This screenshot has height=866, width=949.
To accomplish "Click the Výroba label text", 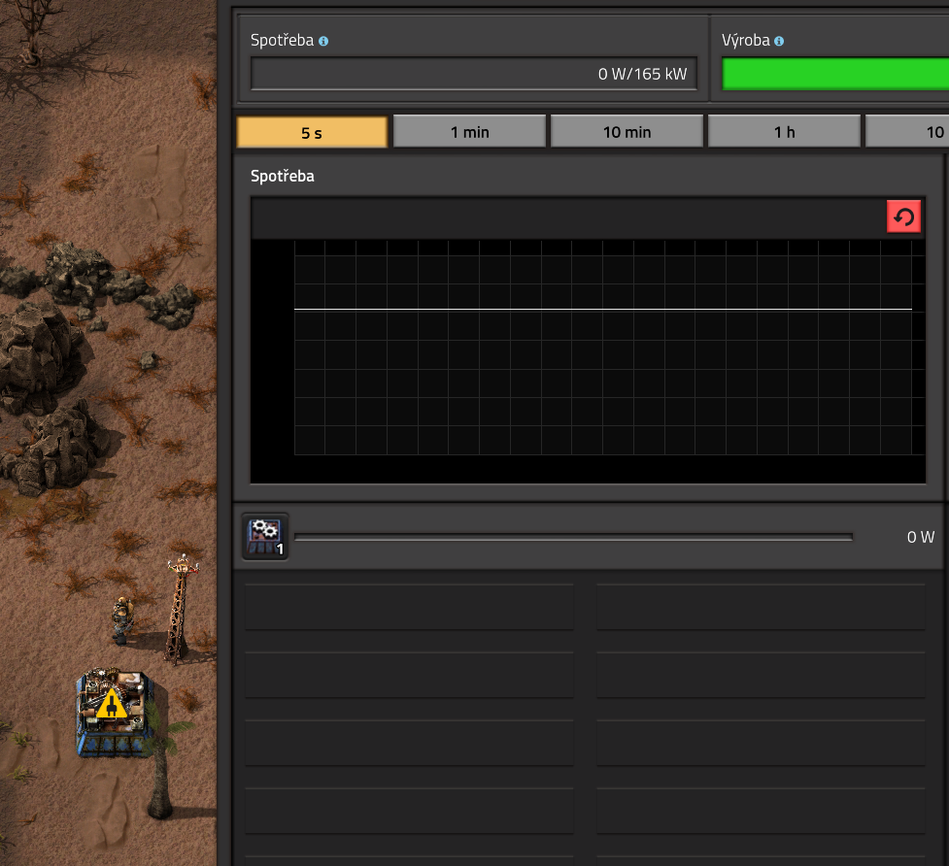I will click(745, 40).
